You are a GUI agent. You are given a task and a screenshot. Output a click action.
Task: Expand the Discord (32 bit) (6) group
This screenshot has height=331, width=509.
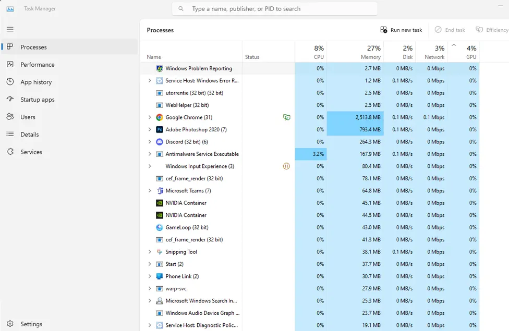point(150,142)
